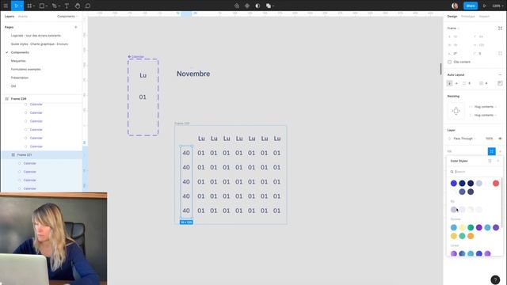
Task: Open the Maquettes page
Action: point(18,61)
